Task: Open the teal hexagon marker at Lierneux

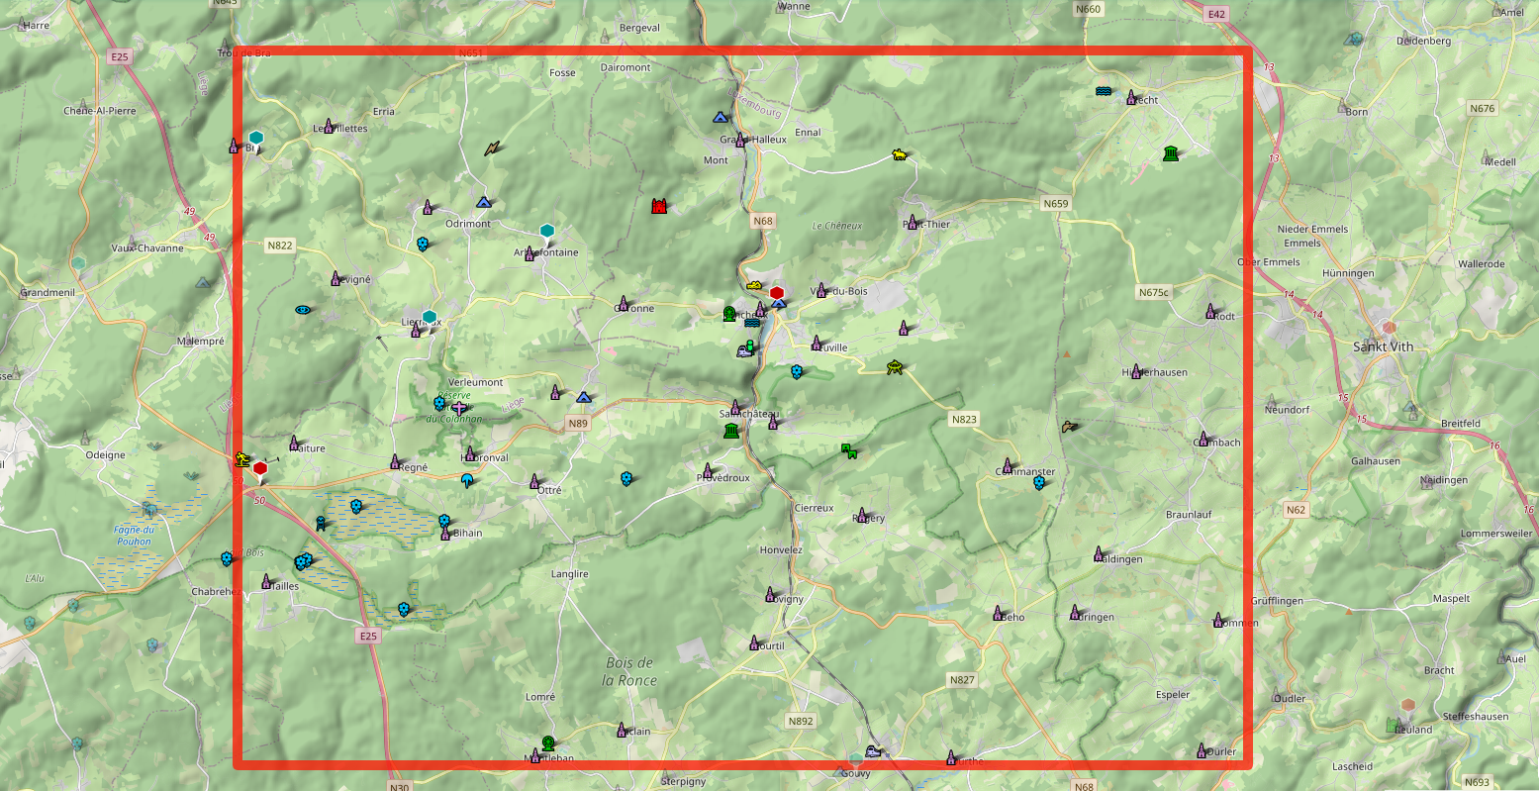Action: (x=430, y=317)
